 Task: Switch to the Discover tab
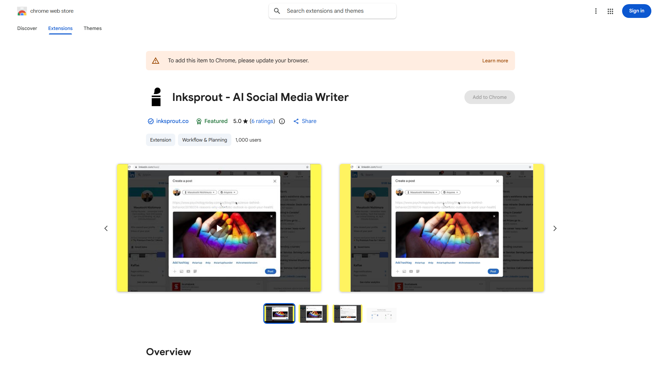coord(27,28)
